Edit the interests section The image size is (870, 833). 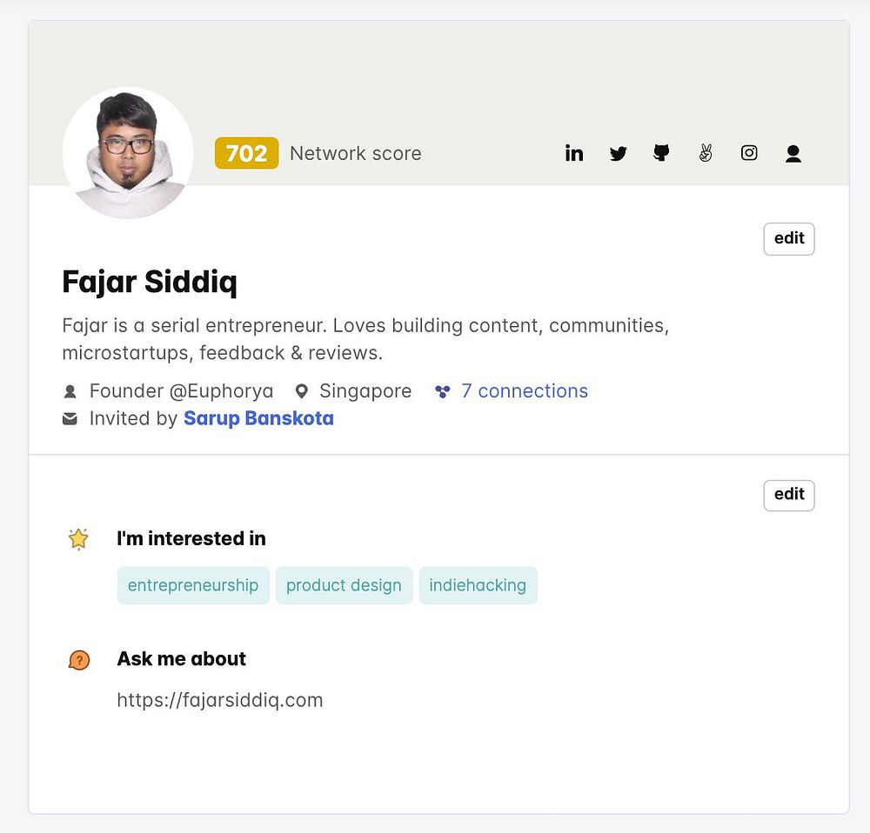click(x=789, y=495)
